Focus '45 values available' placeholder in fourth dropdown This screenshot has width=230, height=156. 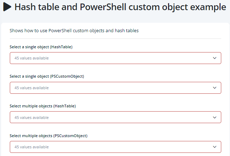pyautogui.click(x=32, y=147)
